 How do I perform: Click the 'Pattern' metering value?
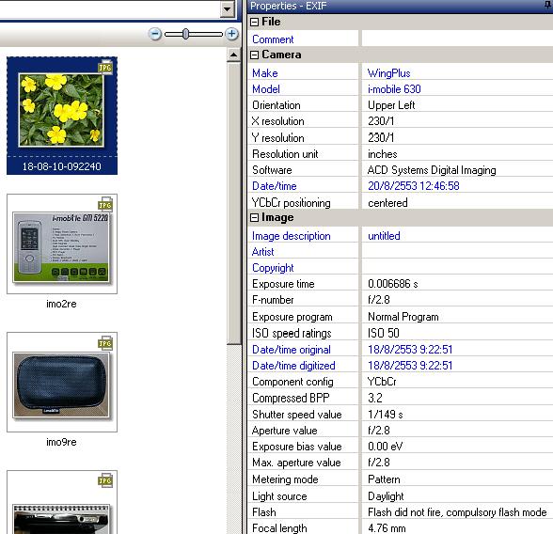(384, 479)
